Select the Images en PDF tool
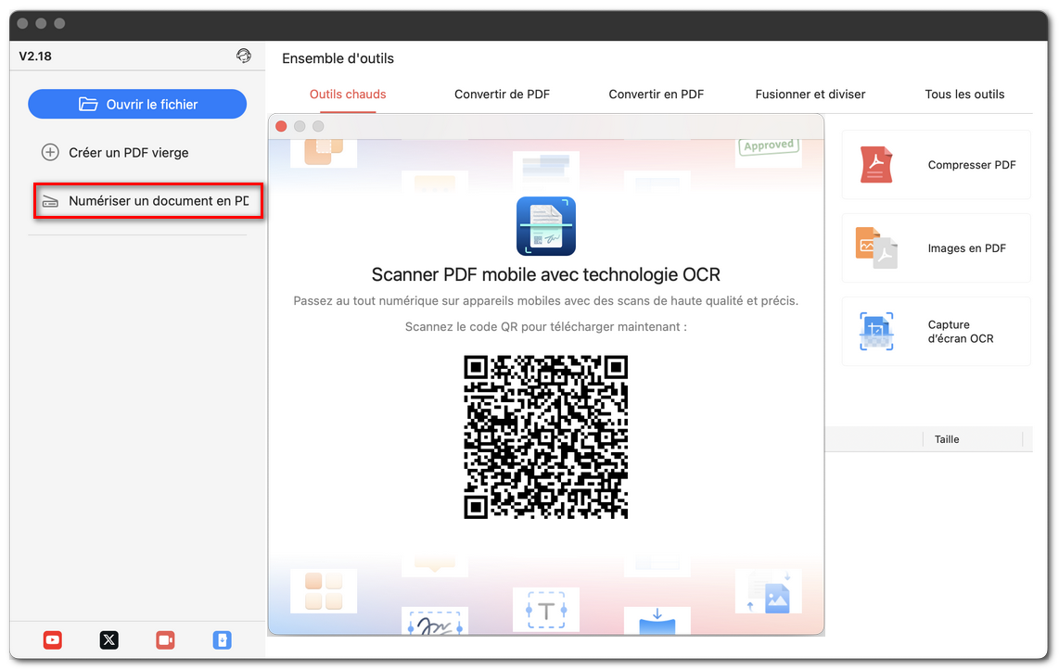Image resolution: width=1059 pixels, height=670 pixels. coord(935,247)
